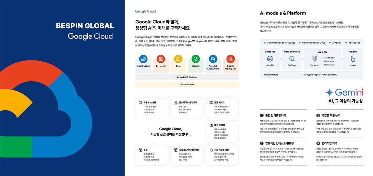
Task: Click the Agentspace label
Action: 354,43
